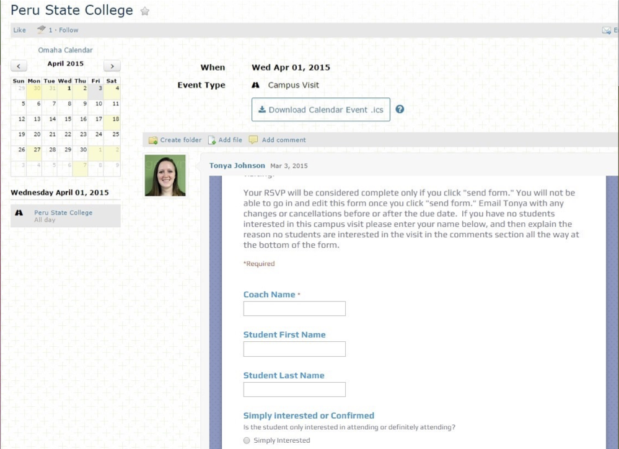Click the Create folder icon

pyautogui.click(x=153, y=140)
